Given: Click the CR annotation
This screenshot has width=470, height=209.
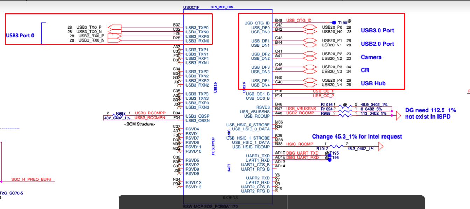Looking at the screenshot, I should tap(365, 70).
